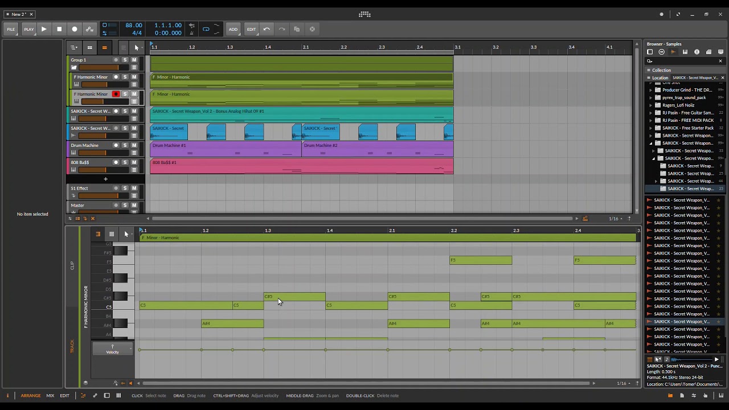The image size is (729, 410).
Task: Mute the Group 1 track
Action: tap(134, 60)
